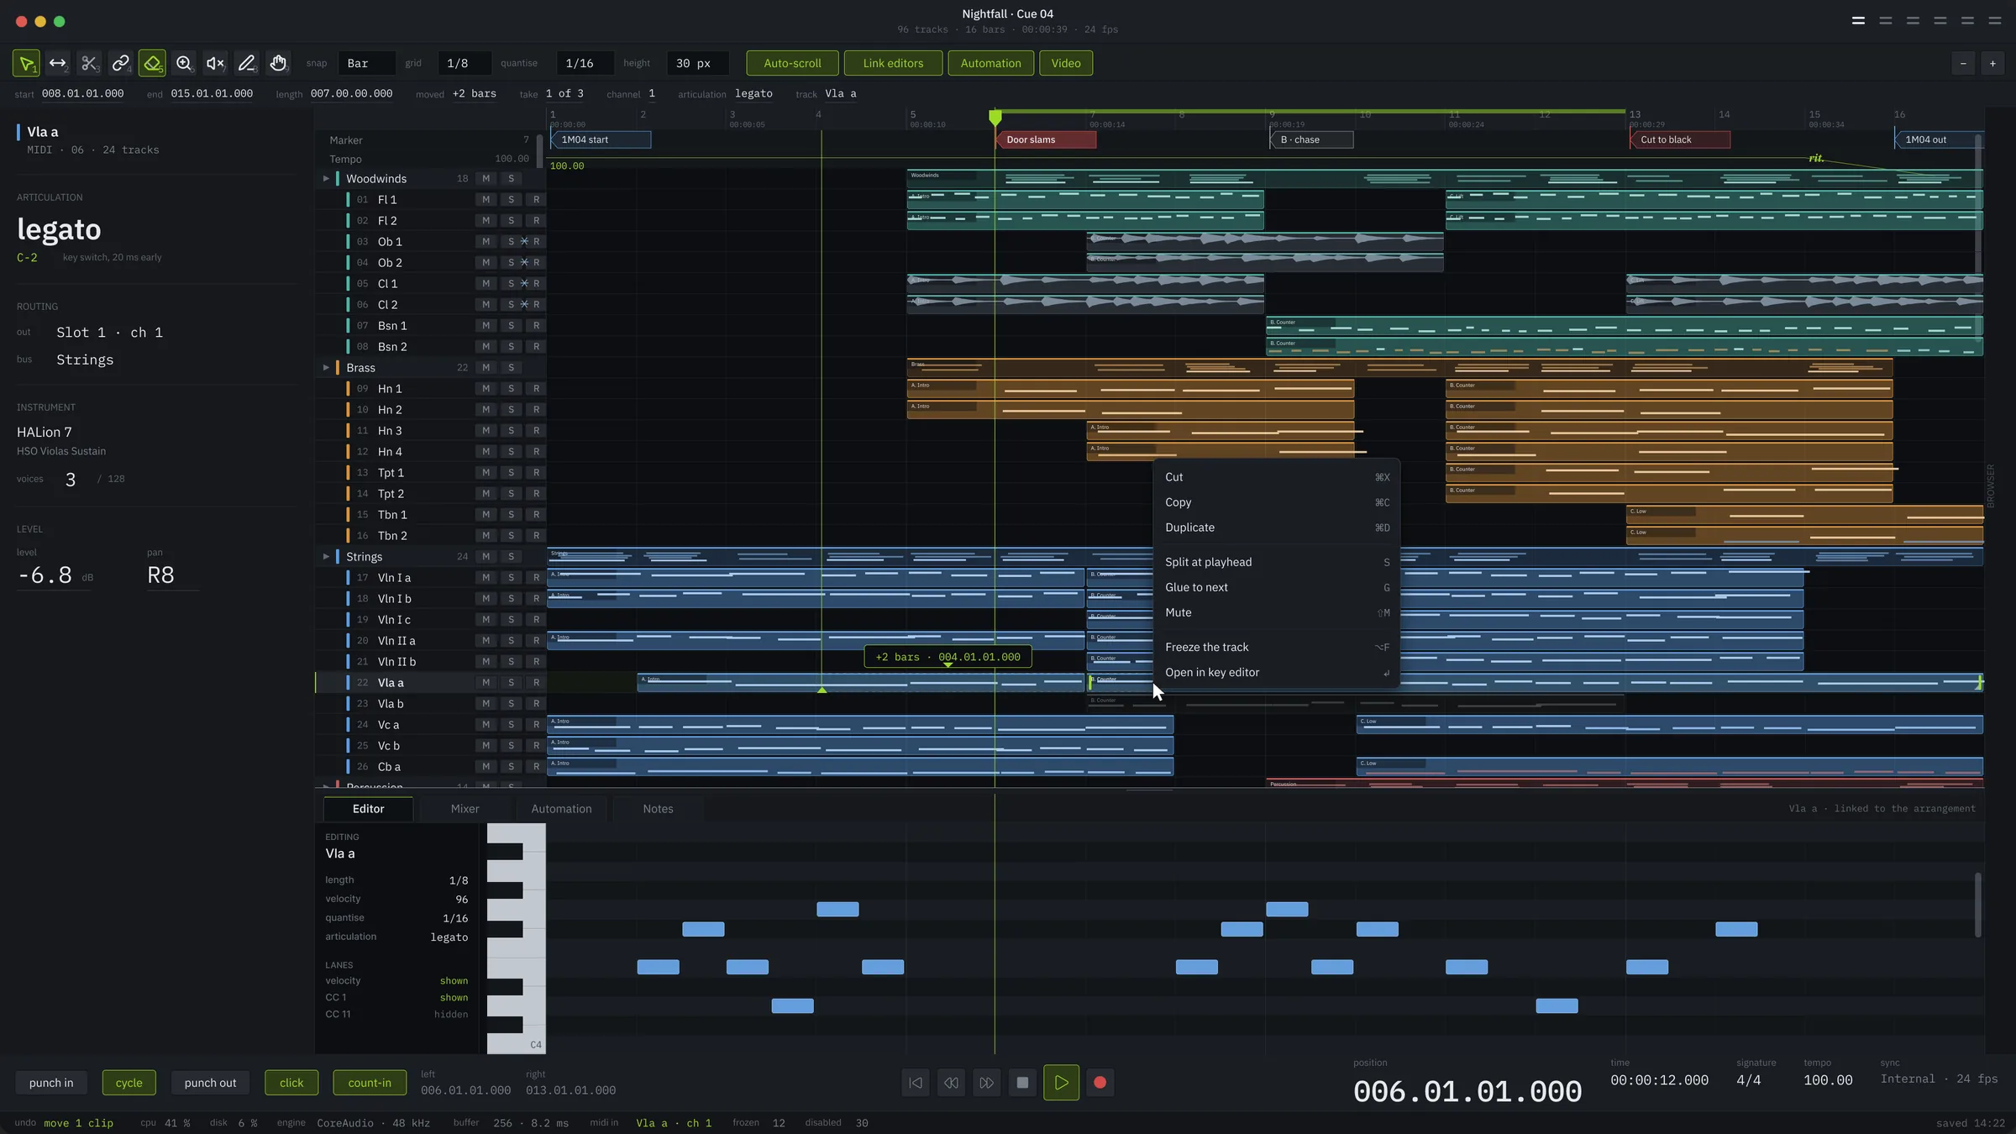This screenshot has width=2016, height=1134.
Task: Stop playback with the square button
Action: pyautogui.click(x=1022, y=1083)
